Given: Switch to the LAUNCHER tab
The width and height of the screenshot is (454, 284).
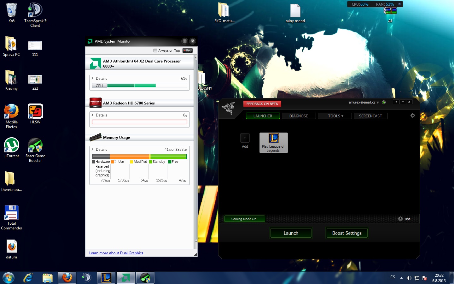Looking at the screenshot, I should (263, 116).
